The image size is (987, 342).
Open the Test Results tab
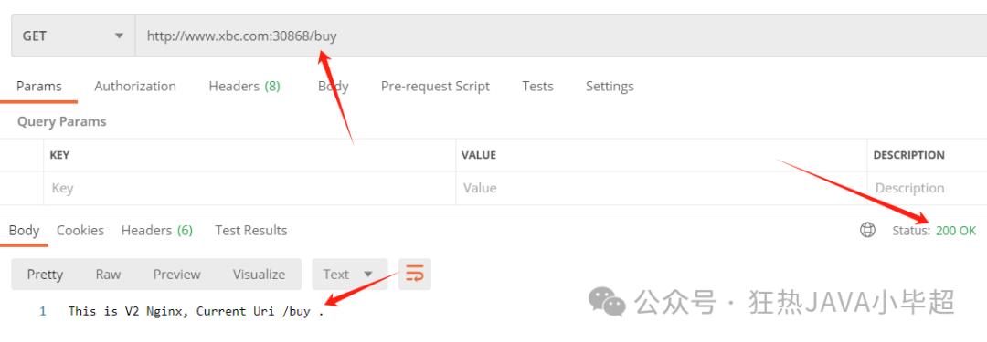[x=250, y=231]
